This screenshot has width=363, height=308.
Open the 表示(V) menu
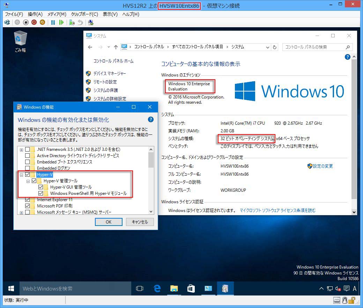click(110, 14)
